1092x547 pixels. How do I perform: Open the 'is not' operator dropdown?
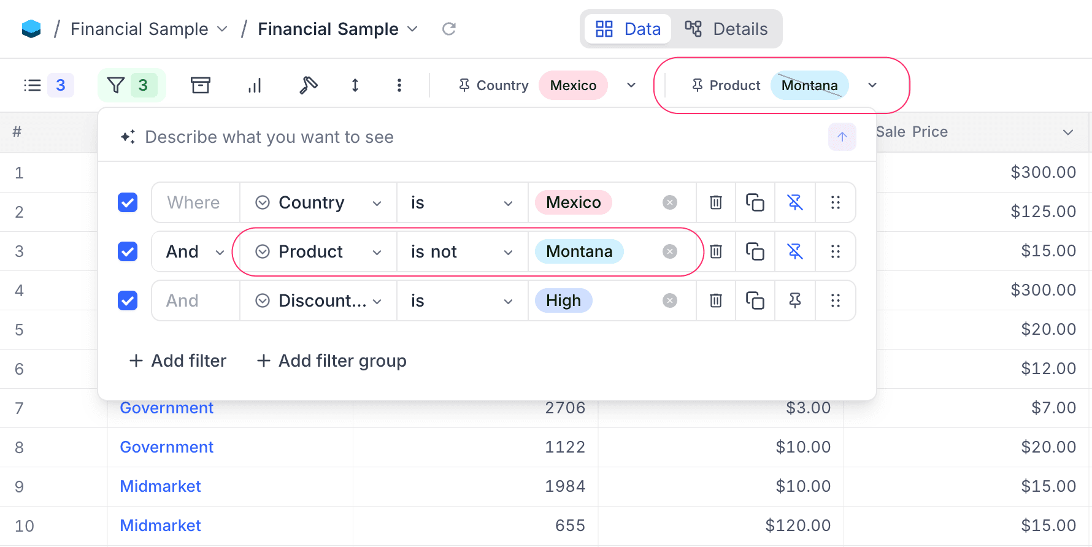click(x=461, y=251)
